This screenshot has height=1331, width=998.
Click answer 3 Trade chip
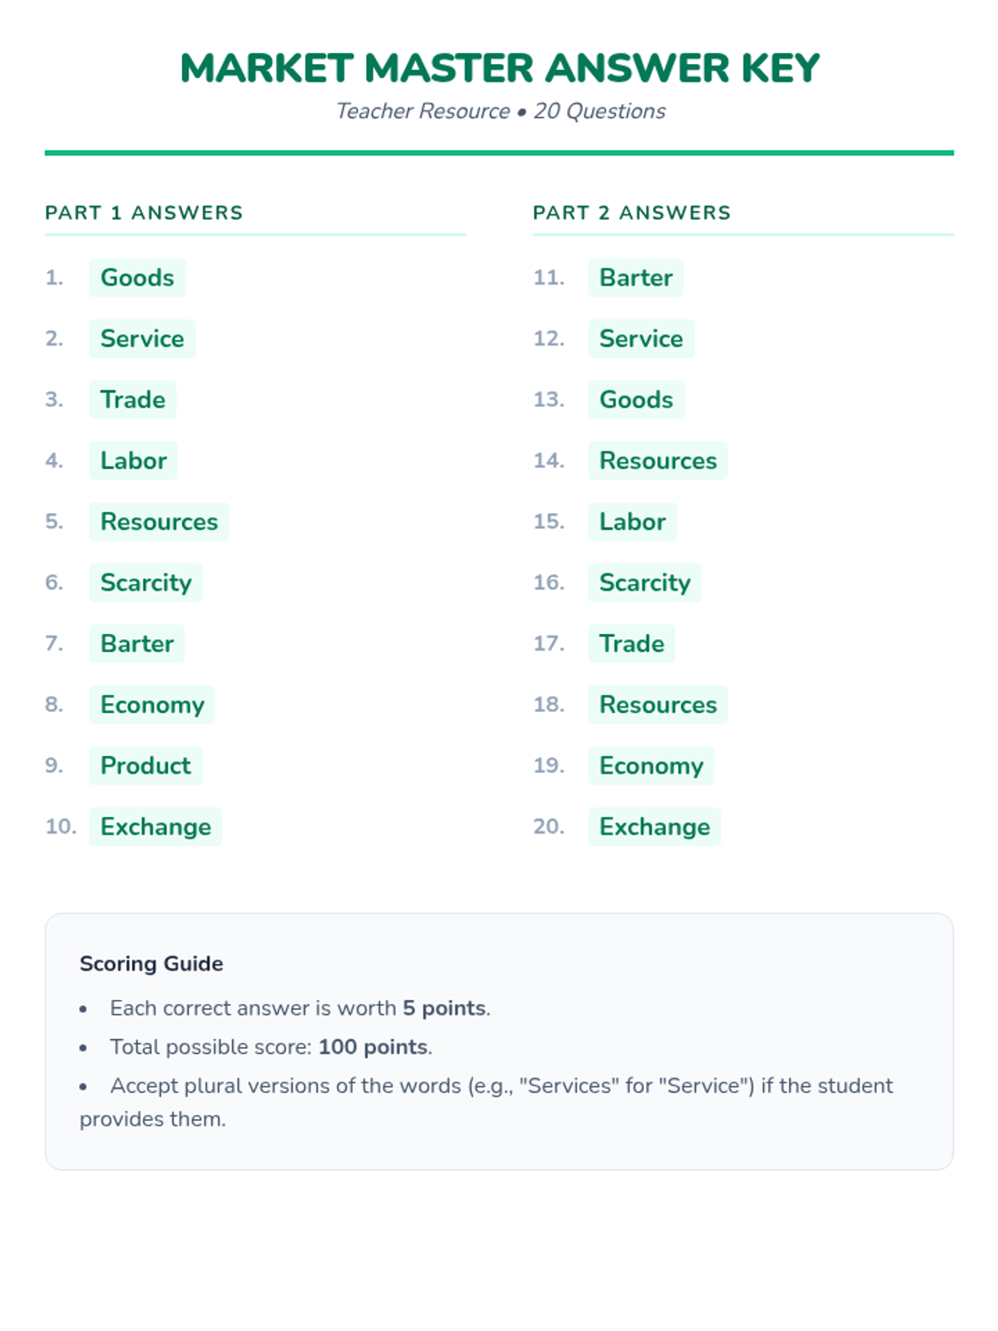pos(133,400)
